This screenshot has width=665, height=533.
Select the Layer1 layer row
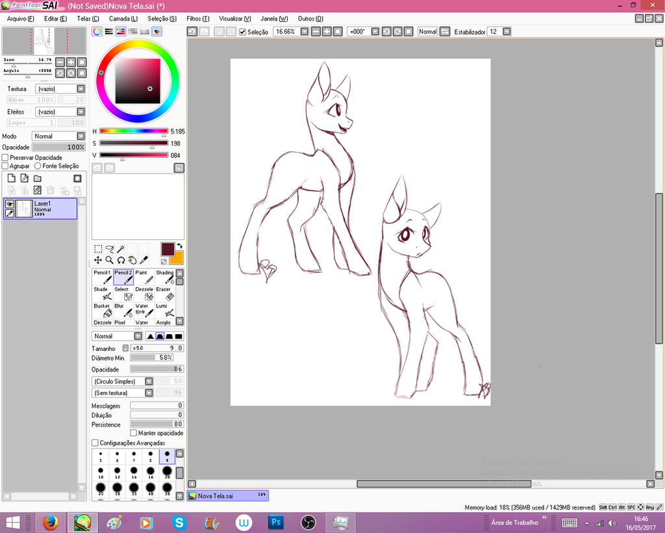point(40,209)
